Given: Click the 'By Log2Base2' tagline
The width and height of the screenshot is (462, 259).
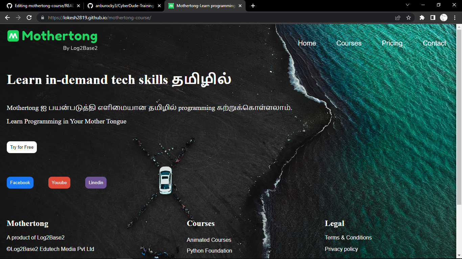Looking at the screenshot, I should (80, 48).
